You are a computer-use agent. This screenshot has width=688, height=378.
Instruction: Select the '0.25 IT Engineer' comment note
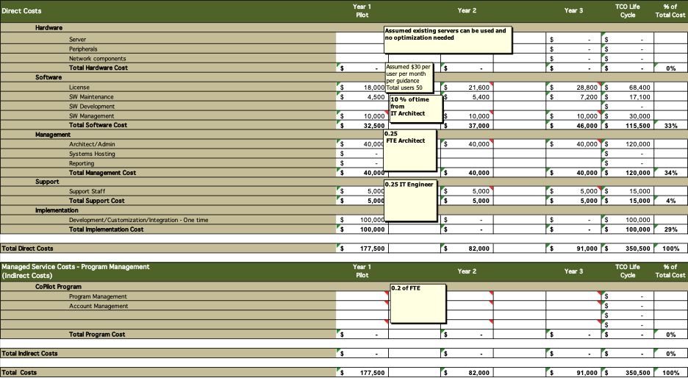click(411, 201)
